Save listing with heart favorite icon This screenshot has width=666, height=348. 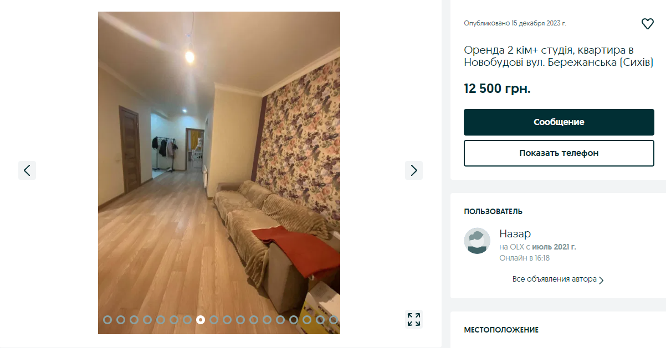(647, 24)
